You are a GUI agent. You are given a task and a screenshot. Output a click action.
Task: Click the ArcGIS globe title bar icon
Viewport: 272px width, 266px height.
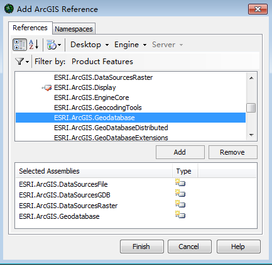tap(9, 9)
